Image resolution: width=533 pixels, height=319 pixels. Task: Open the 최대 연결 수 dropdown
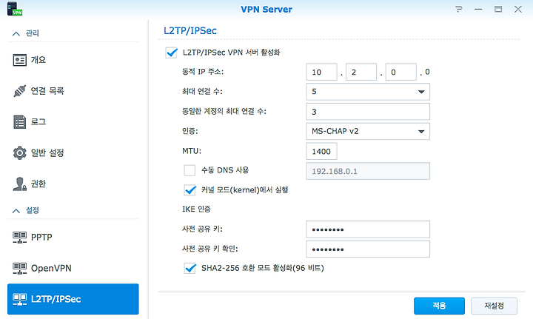(368, 92)
